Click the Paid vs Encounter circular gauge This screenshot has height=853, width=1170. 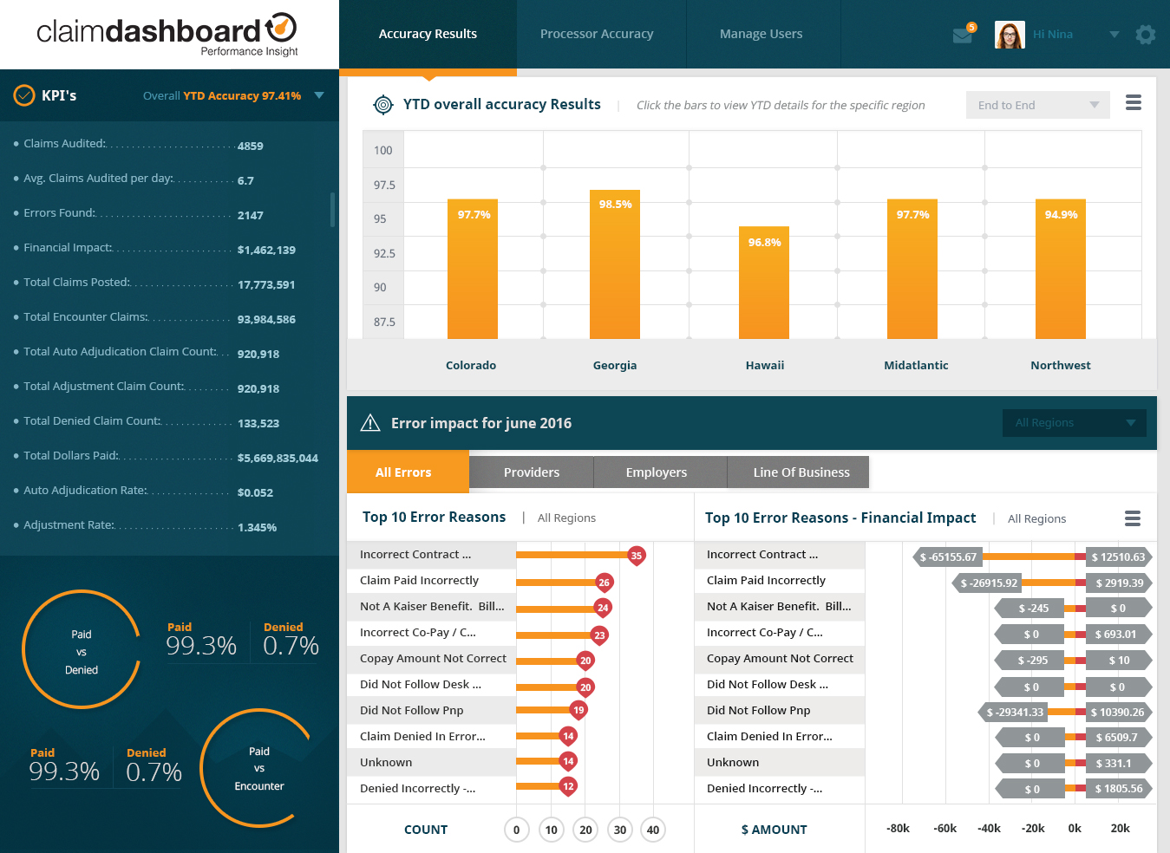coord(259,768)
